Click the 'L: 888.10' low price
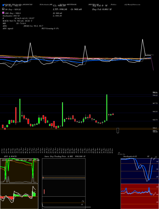The image size is (159, 209). pyautogui.click(x=58, y=16)
